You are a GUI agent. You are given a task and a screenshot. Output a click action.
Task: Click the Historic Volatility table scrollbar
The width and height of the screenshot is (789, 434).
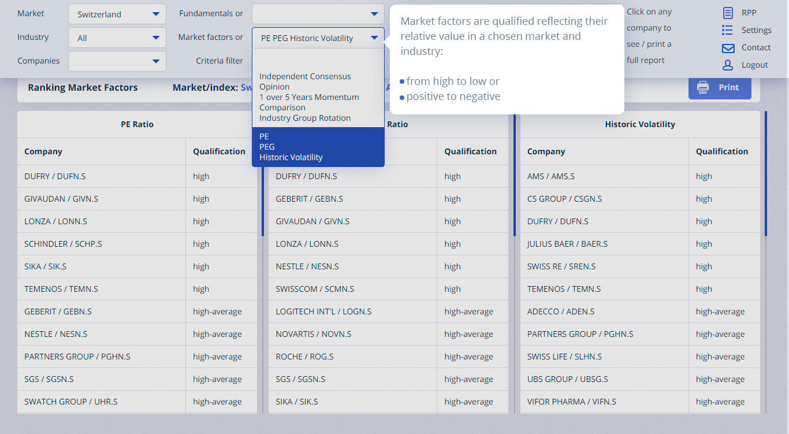766,173
